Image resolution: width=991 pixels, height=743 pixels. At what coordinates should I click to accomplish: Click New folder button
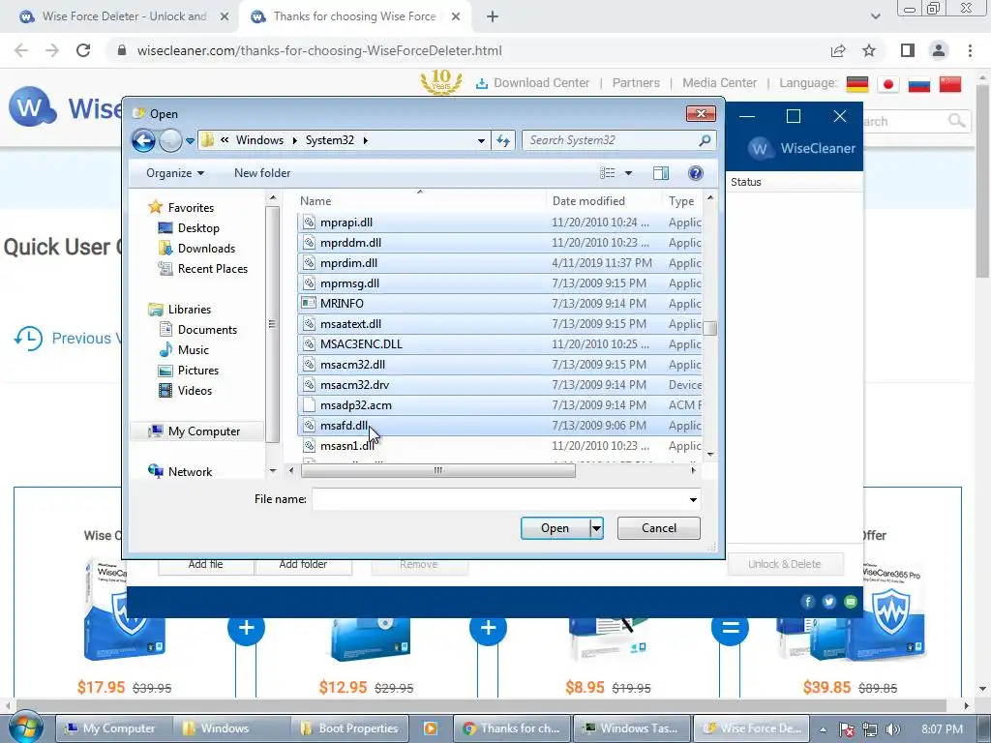click(262, 173)
